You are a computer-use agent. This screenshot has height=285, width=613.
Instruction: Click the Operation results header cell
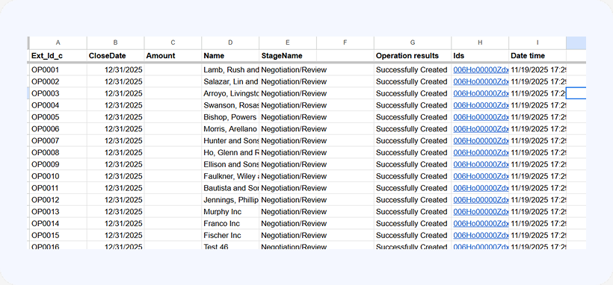(x=413, y=56)
